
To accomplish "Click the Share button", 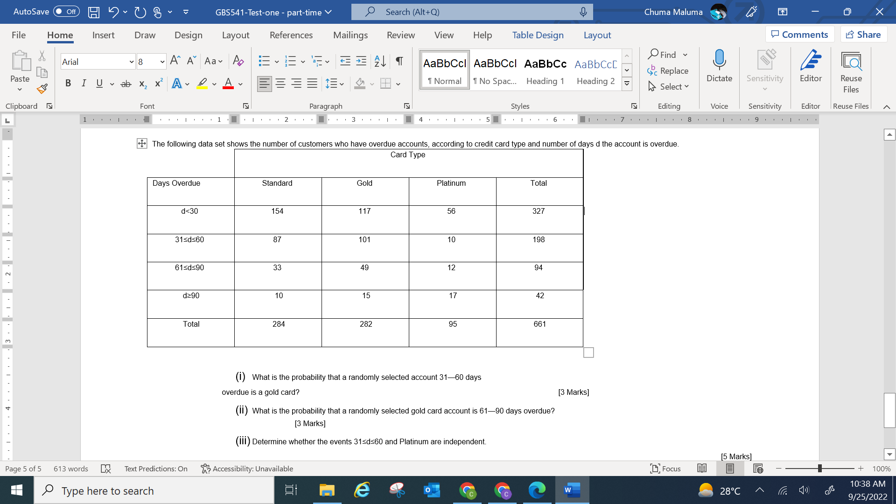I will click(x=863, y=35).
